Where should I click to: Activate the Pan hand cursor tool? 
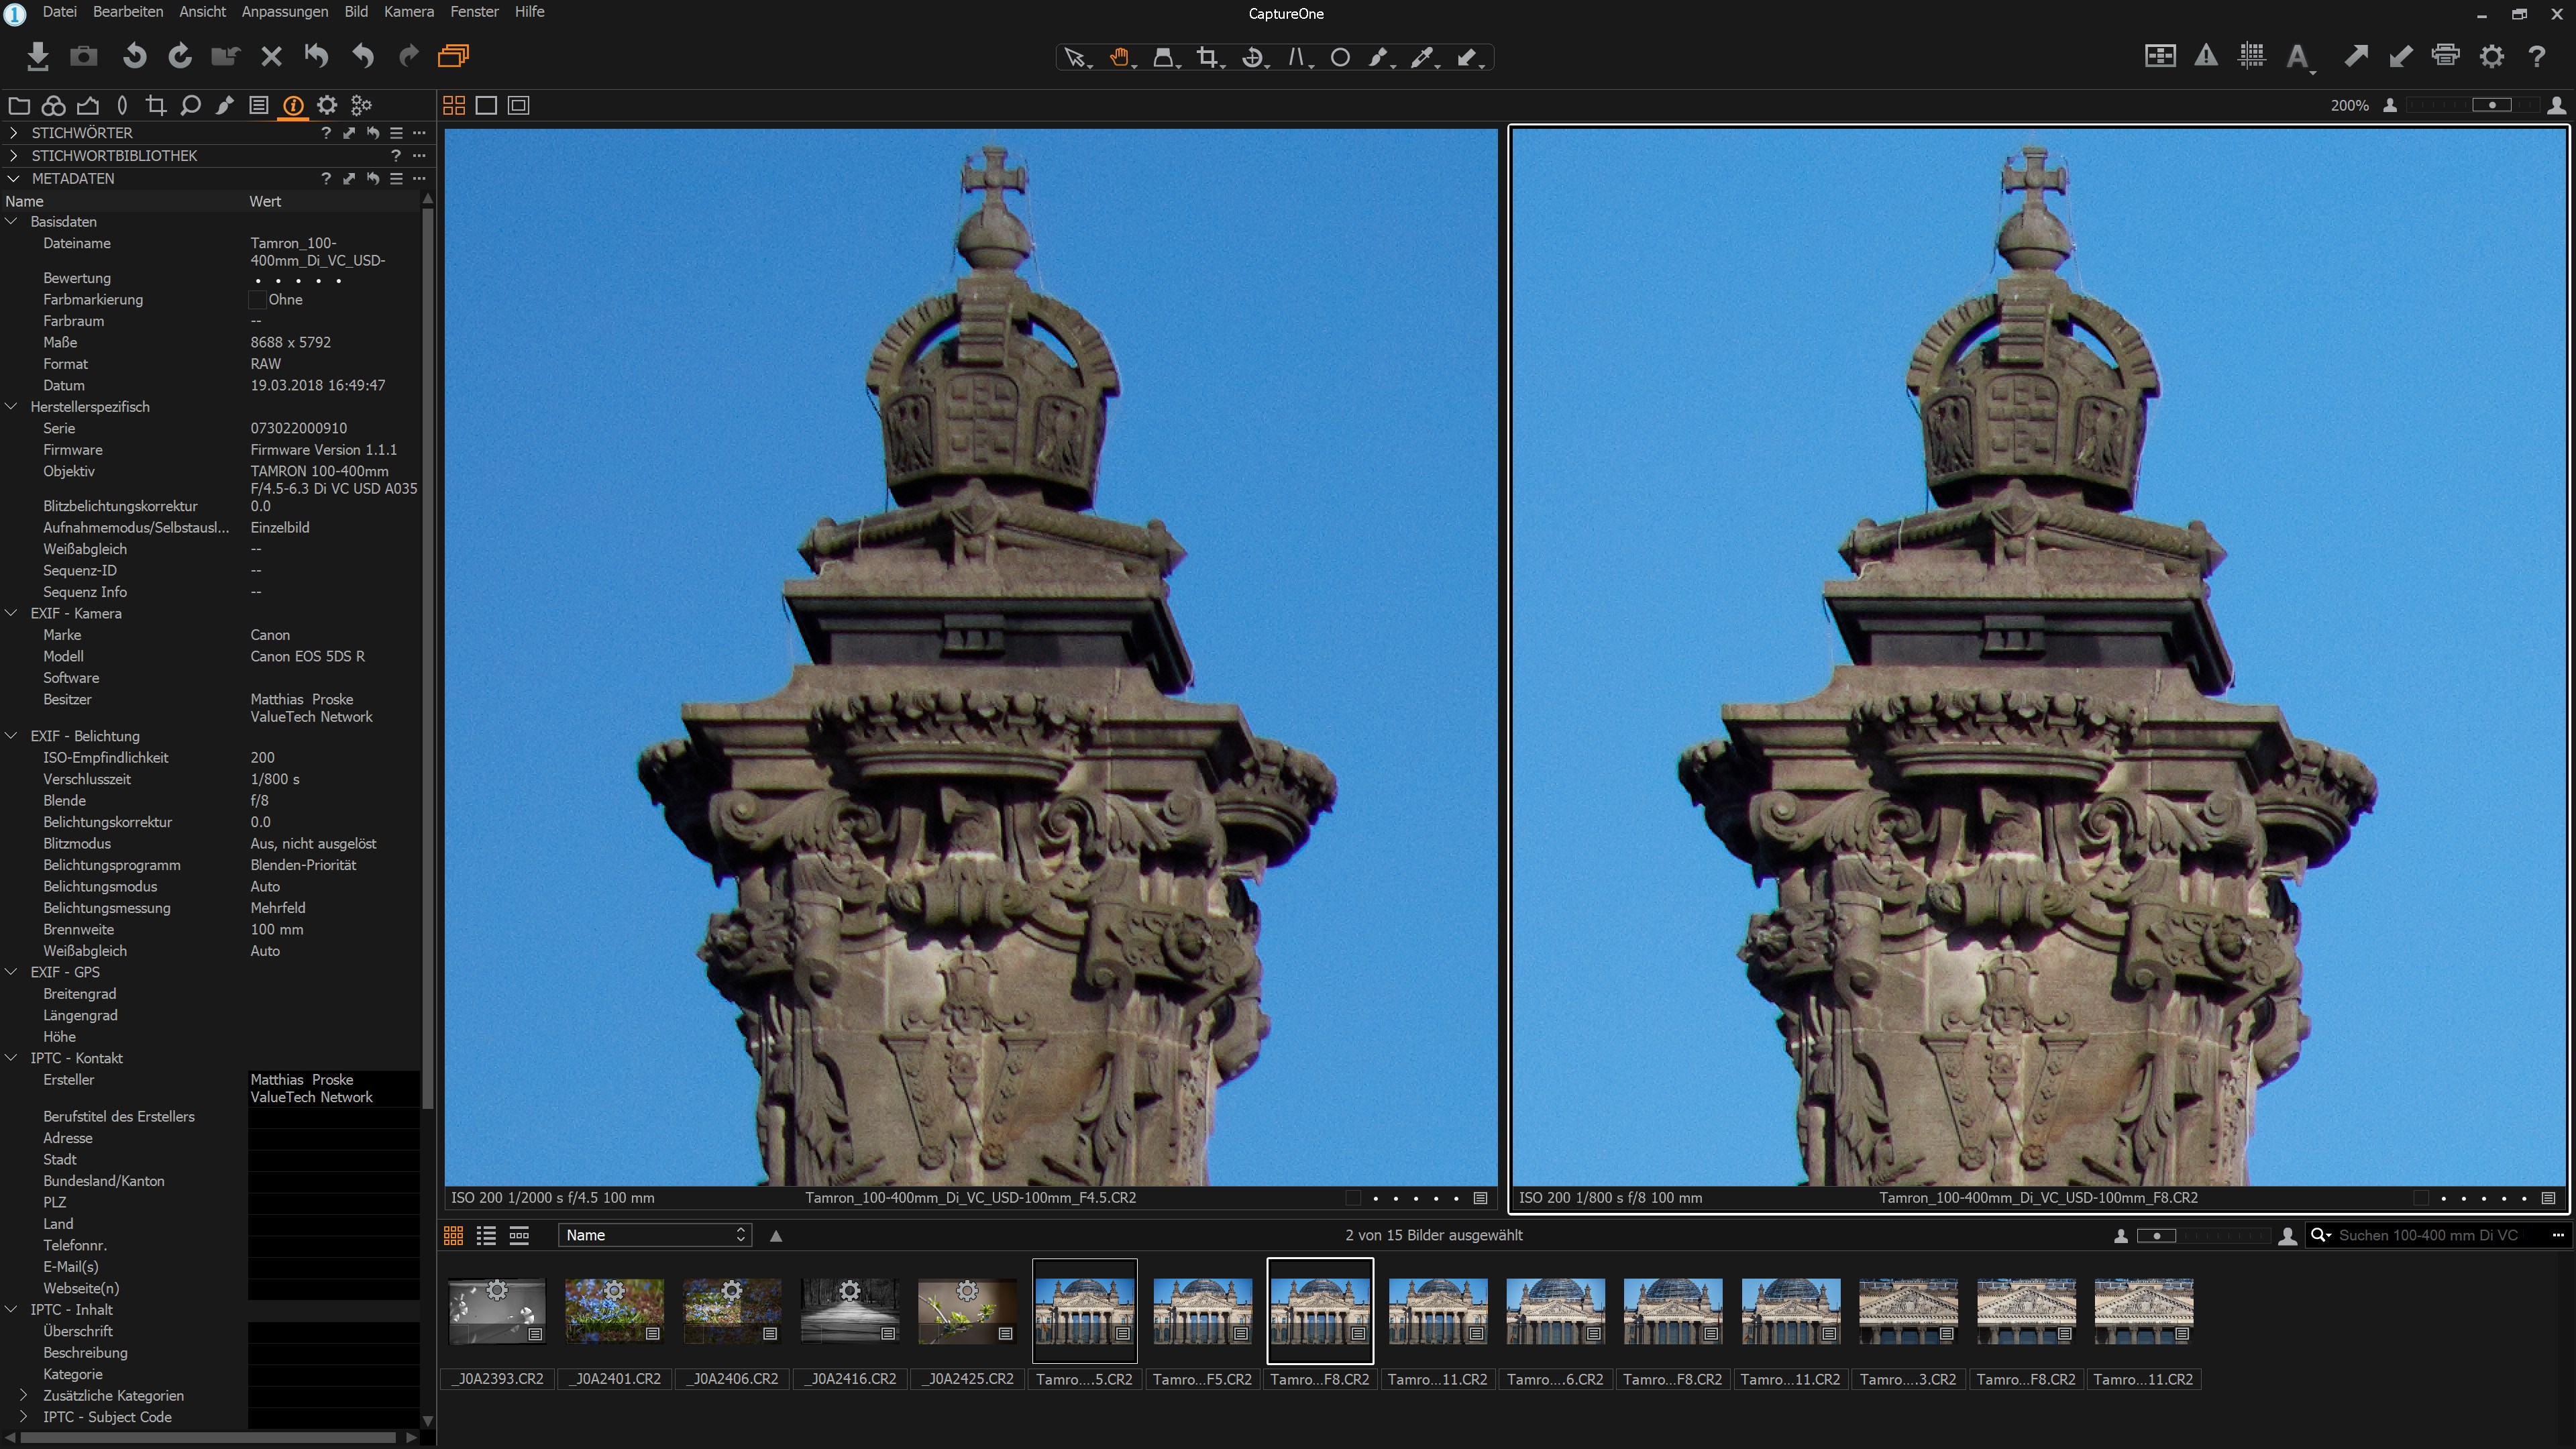point(1119,58)
